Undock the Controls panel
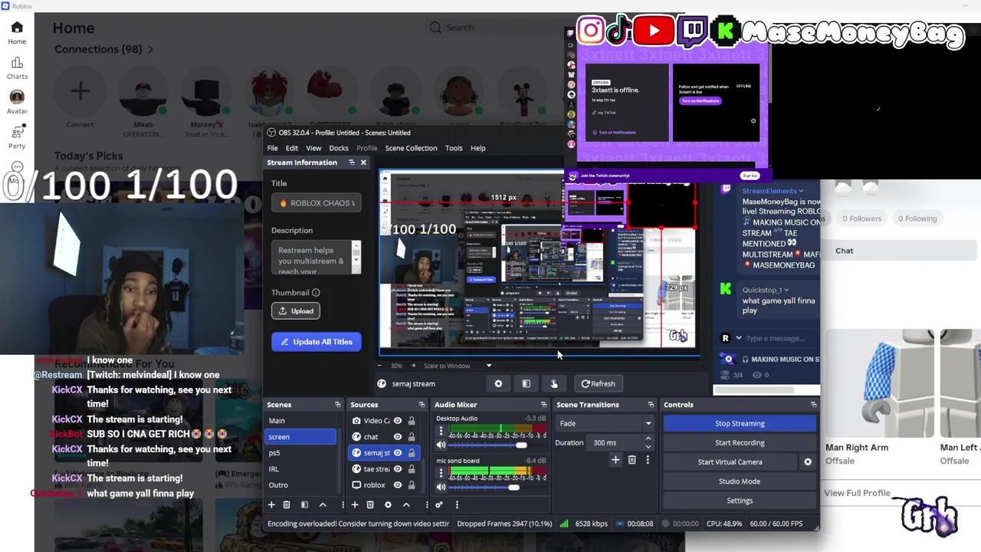The height and width of the screenshot is (552, 981). [813, 405]
